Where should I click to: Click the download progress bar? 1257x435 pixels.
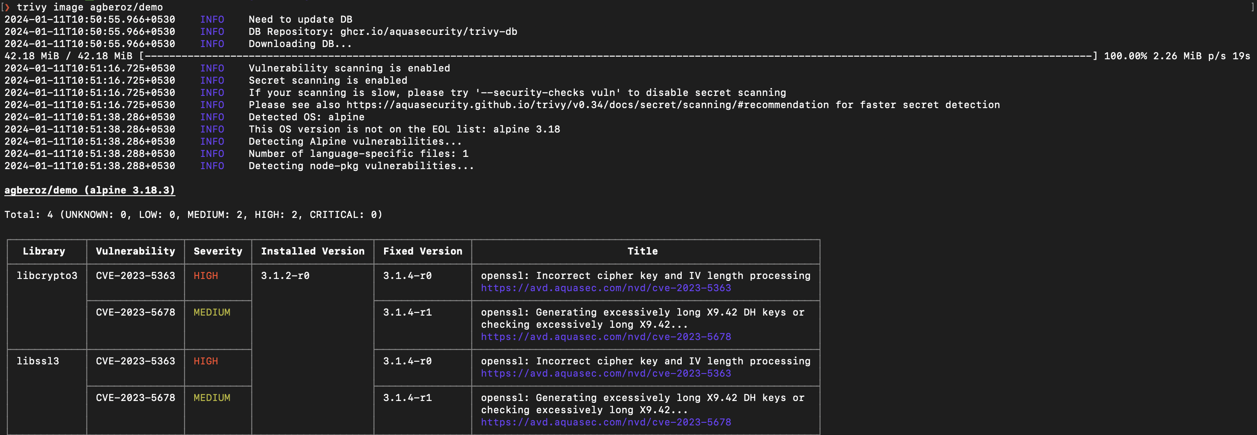[618, 56]
